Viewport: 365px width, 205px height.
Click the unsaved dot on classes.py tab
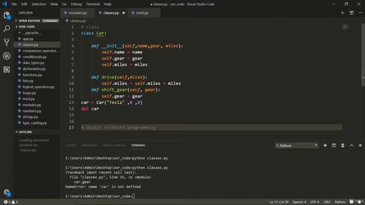point(124,13)
